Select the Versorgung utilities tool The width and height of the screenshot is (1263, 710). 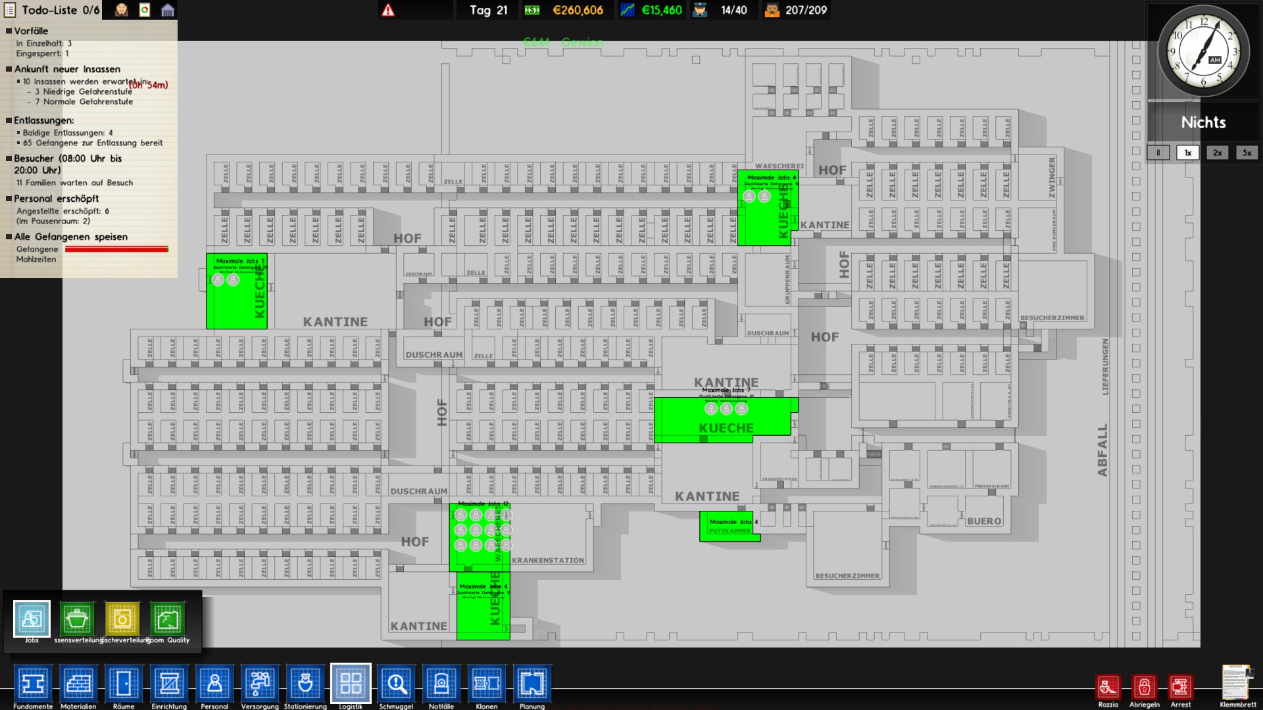[x=259, y=684]
